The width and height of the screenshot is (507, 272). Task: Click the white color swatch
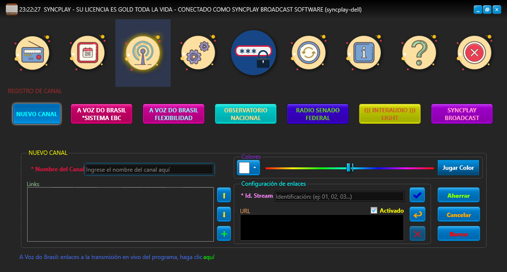[244, 167]
